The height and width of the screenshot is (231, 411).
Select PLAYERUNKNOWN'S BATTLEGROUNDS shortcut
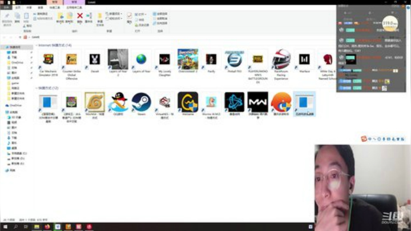(257, 66)
